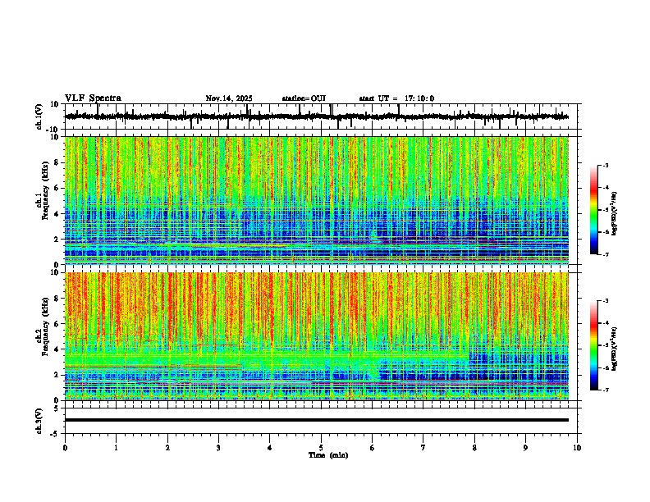
Task: Click inside the ch.1 frequency spectrogram
Action: (317, 200)
